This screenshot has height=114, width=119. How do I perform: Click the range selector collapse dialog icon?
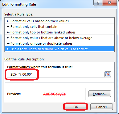pos(108,74)
